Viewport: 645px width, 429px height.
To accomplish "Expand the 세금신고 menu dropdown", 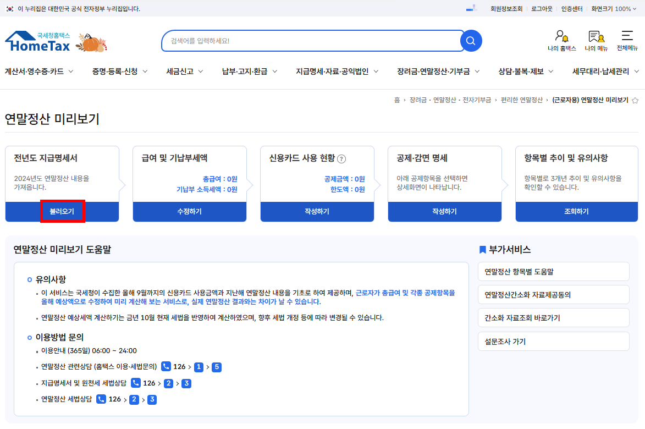I will tap(184, 71).
